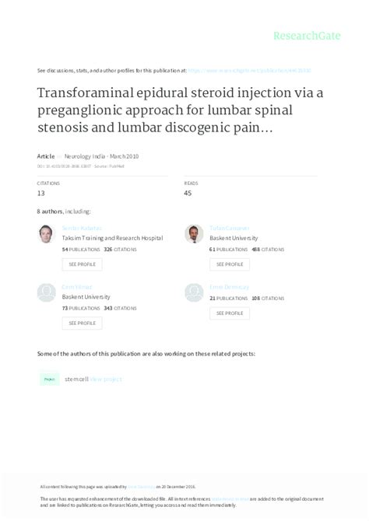Click Emre Demircay placeholder avatar
Image resolution: width=369 pixels, height=521 pixels.
194,292
